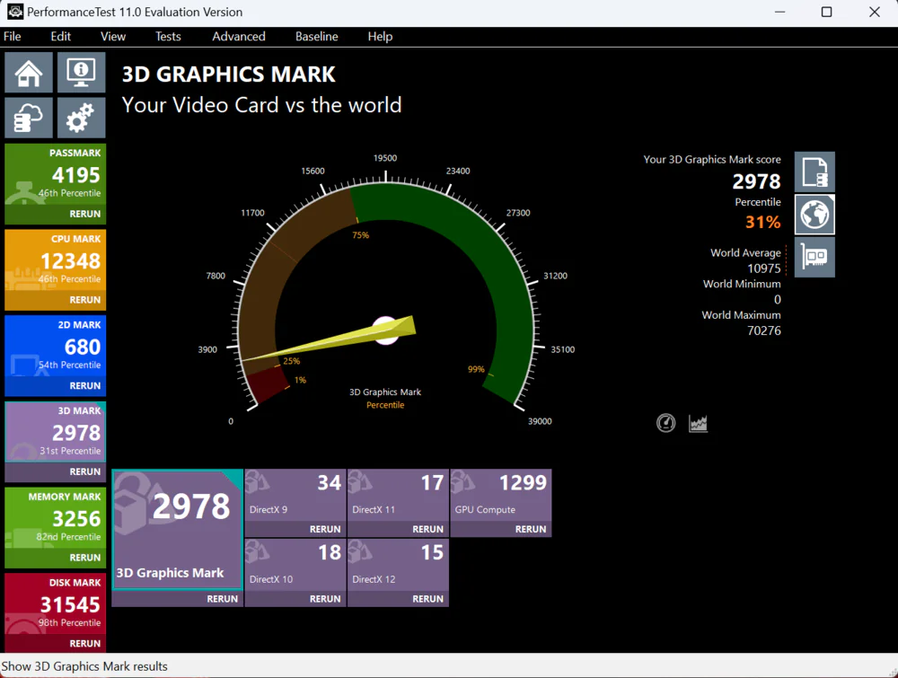Viewport: 898px width, 678px height.
Task: Minimize the PerformanceTest window
Action: pos(779,12)
